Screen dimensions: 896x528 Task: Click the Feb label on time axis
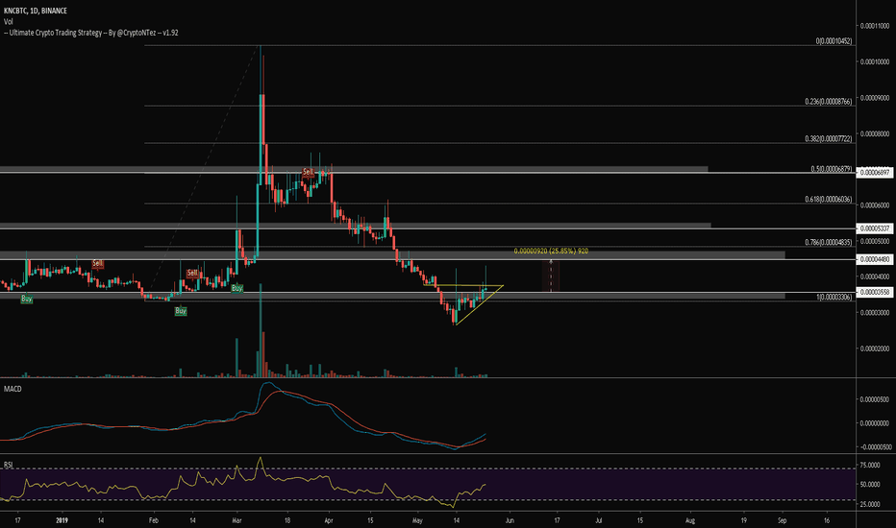point(153,520)
